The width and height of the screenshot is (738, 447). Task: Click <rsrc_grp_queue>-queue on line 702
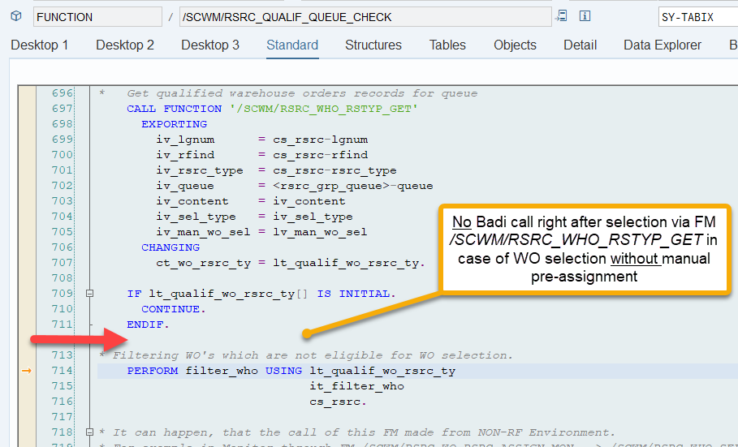[353, 186]
